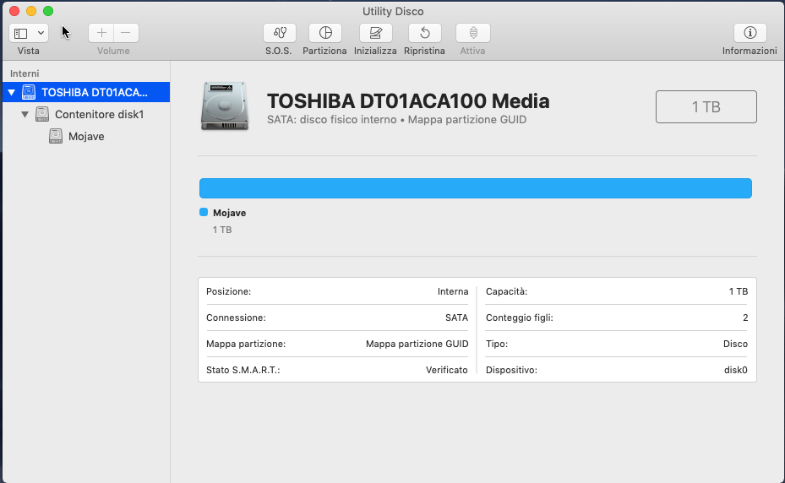Select Contenitore disk1 in sidebar
This screenshot has height=483, width=785.
tap(86, 114)
